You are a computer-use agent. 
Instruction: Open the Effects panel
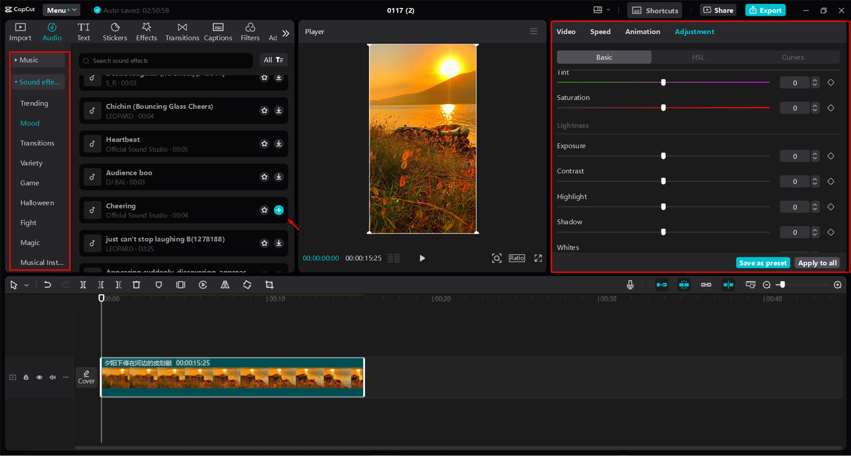click(x=146, y=32)
